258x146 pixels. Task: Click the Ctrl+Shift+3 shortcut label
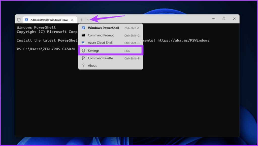pos(132,43)
